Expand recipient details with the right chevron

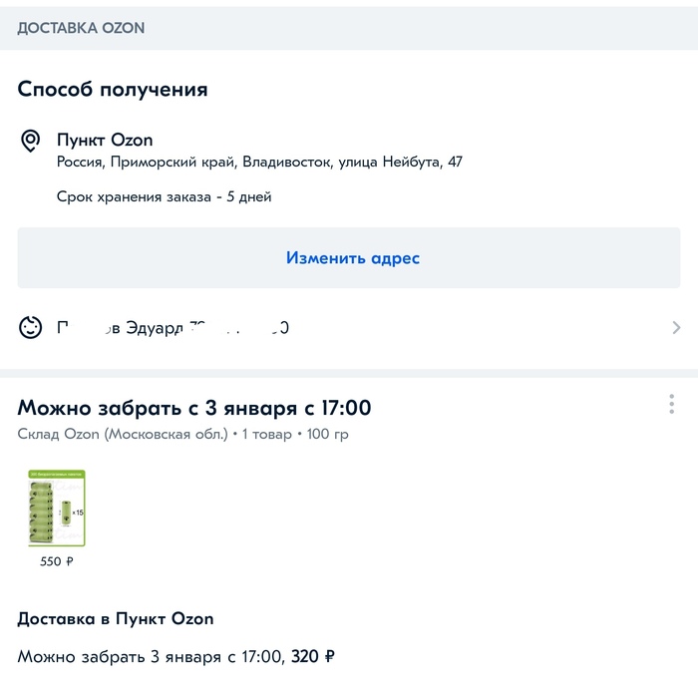pos(677,327)
